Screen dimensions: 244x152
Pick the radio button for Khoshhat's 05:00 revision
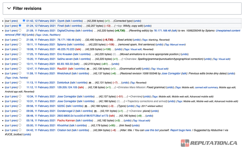[20, 126]
